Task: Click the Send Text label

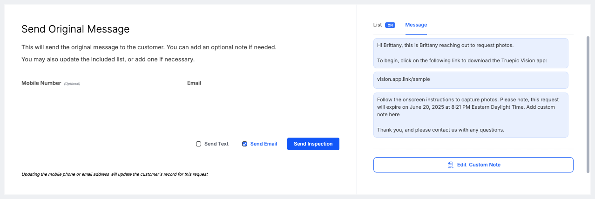Action: 216,144
